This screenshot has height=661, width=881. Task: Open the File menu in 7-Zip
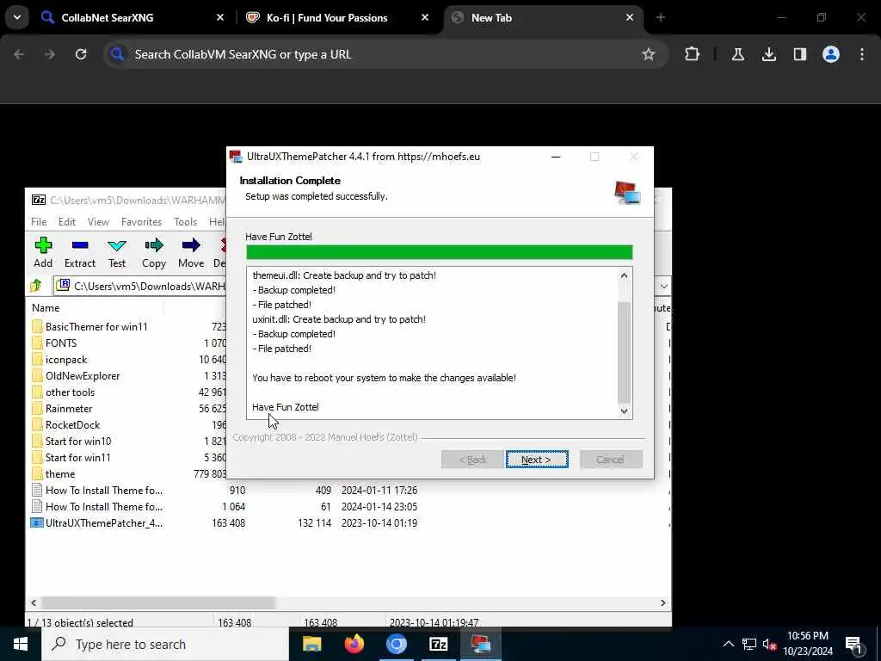pyautogui.click(x=39, y=221)
